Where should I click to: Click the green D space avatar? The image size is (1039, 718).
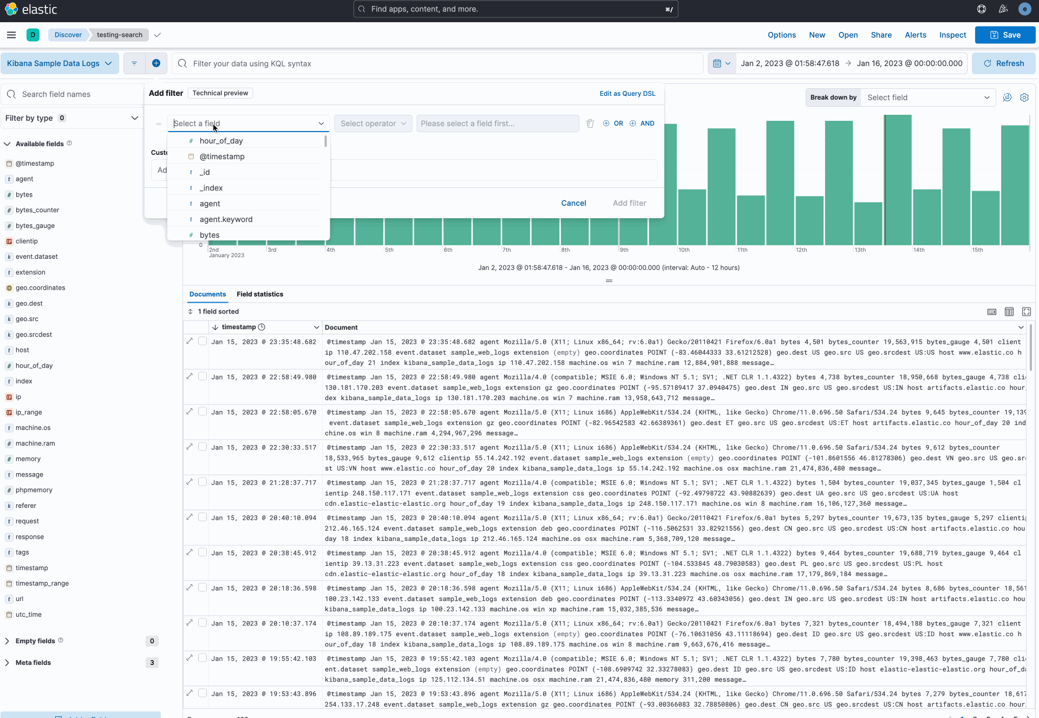(x=32, y=35)
